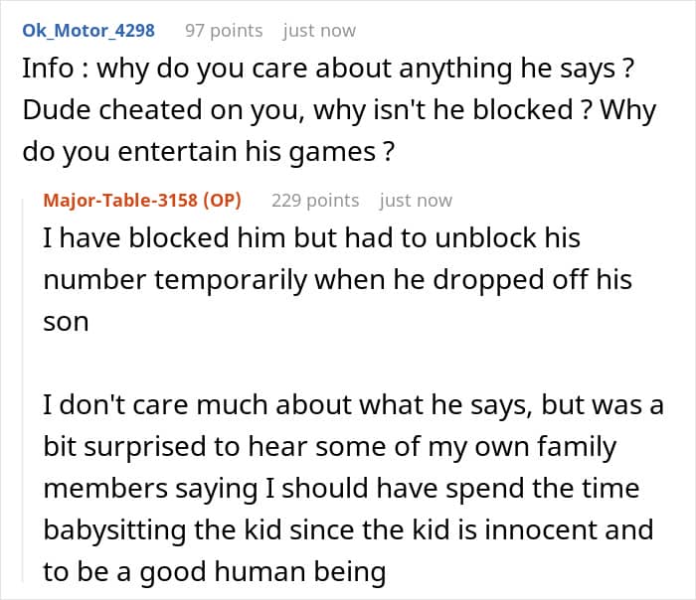696x600 pixels.
Task: Click the 229 points score
Action: coord(315,200)
